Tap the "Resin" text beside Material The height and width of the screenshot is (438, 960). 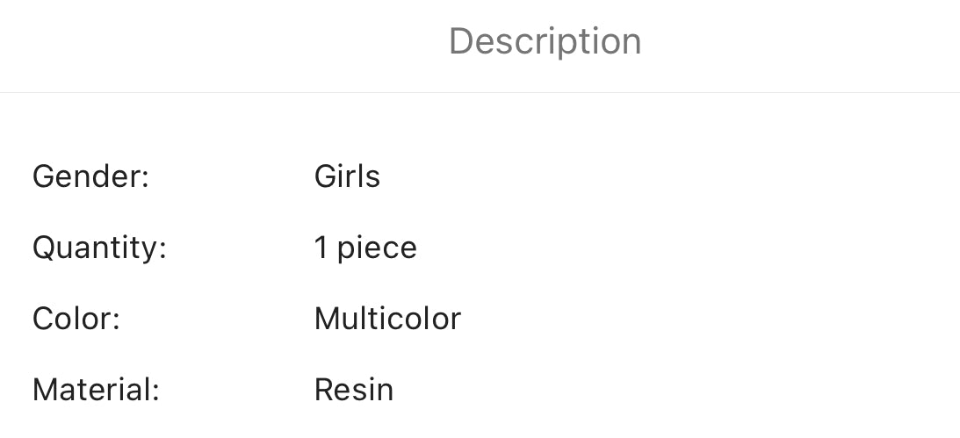[354, 389]
